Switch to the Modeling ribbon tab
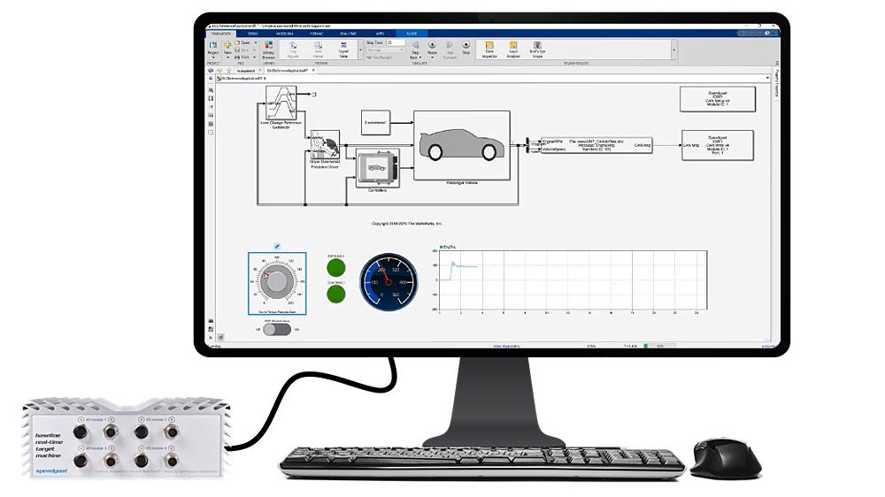 pos(286,33)
